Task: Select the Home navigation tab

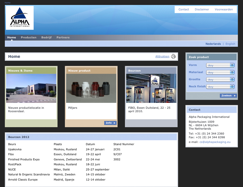Action: [12, 37]
